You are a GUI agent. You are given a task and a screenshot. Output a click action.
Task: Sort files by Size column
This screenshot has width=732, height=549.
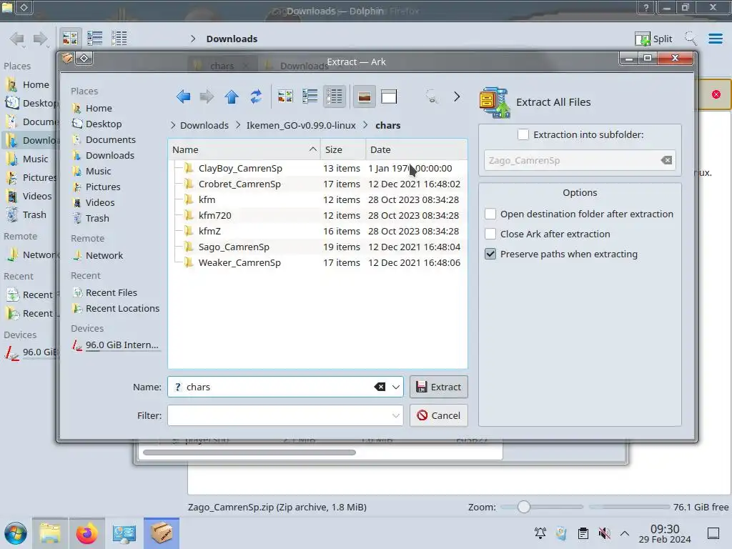pyautogui.click(x=343, y=149)
